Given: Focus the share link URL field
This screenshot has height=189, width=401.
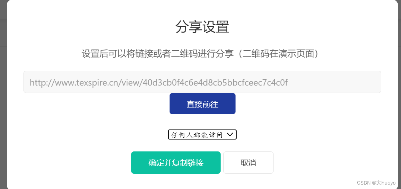Looking at the screenshot, I should tap(202, 82).
